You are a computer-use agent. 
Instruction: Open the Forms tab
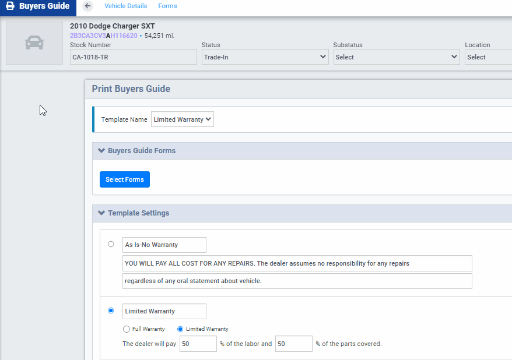click(167, 6)
